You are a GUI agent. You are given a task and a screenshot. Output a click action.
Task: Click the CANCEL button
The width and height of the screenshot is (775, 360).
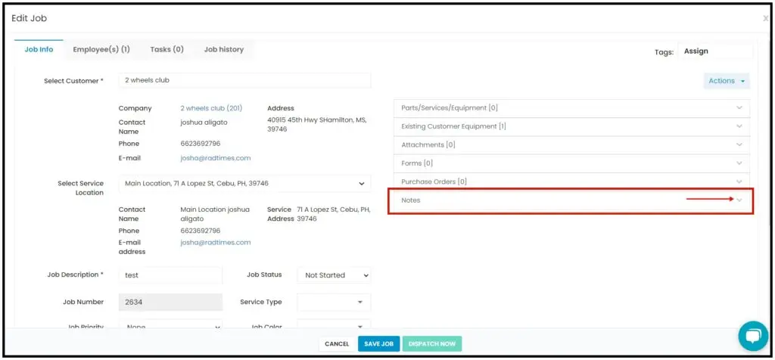click(x=337, y=343)
